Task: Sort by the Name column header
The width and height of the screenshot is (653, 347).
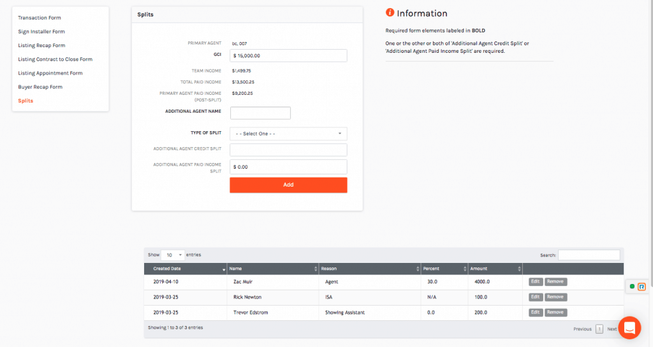Action: [273, 269]
